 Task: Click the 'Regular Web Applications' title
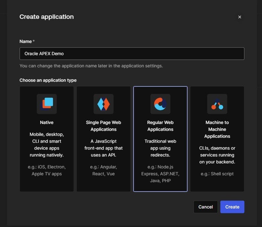(160, 126)
